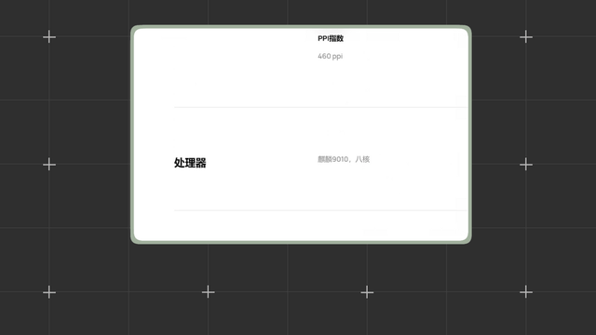Select the second plus marker in the bottom row
This screenshot has height=335, width=596.
(208, 292)
